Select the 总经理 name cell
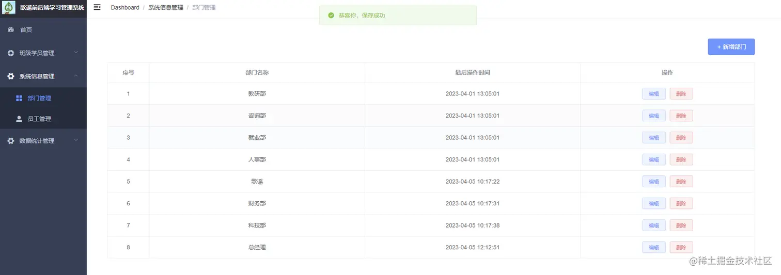 [257, 247]
